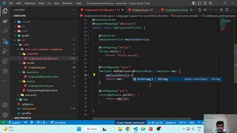Viewport: 237px width, 133px height.
Task: Change UTF-8 file encoding
Action: click(x=182, y=122)
